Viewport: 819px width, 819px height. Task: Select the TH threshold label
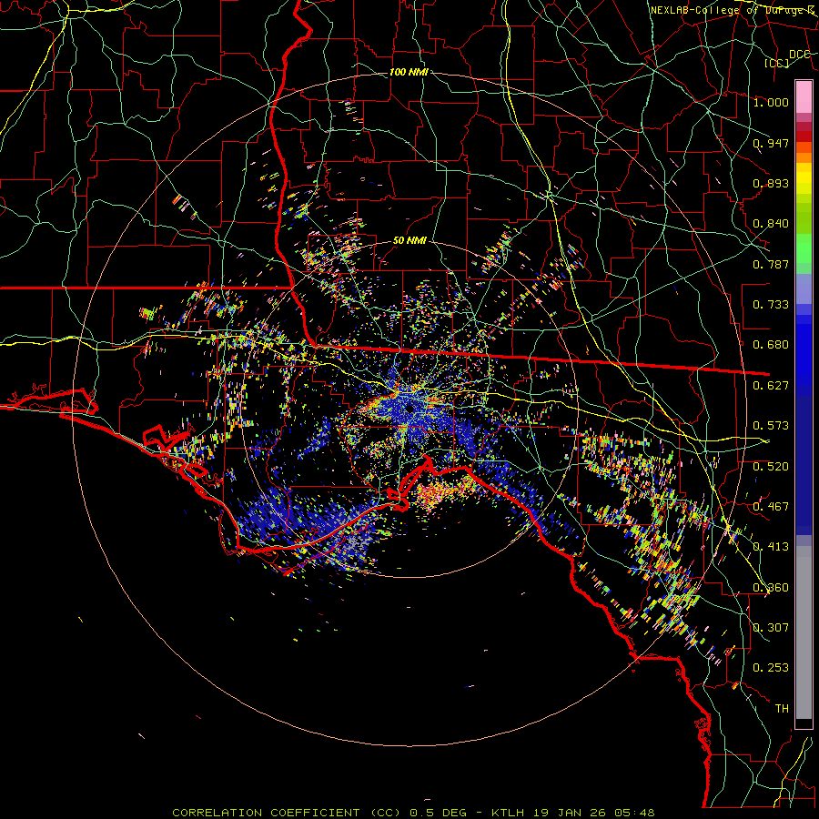pyautogui.click(x=782, y=709)
